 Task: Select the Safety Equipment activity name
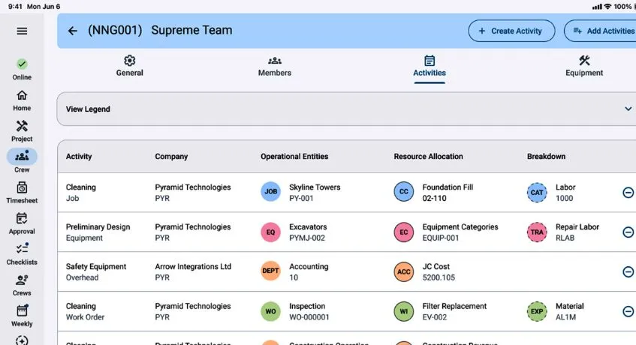(x=96, y=266)
